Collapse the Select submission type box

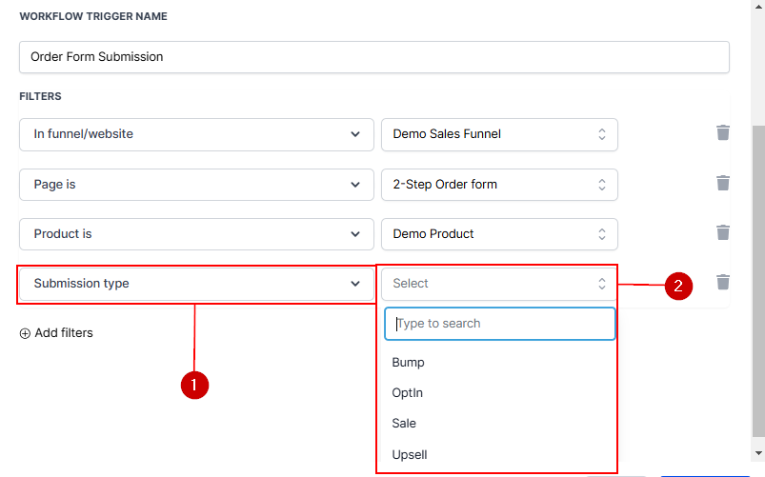tap(499, 284)
